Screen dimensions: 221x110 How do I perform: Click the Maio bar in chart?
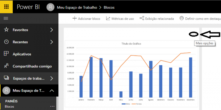[x=121, y=95]
